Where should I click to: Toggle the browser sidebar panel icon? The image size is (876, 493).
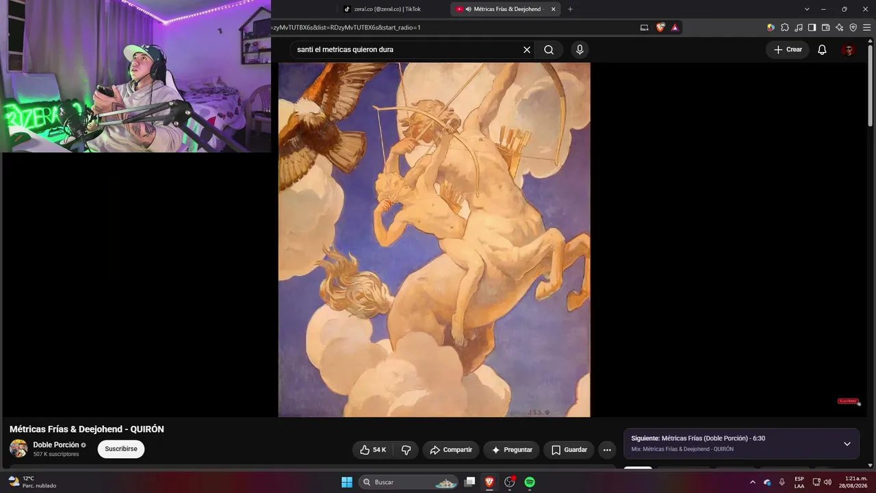click(812, 27)
